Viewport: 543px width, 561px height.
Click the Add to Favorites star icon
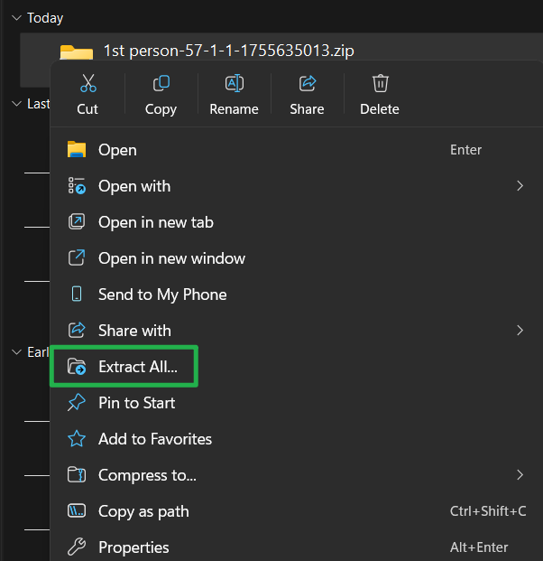point(78,439)
